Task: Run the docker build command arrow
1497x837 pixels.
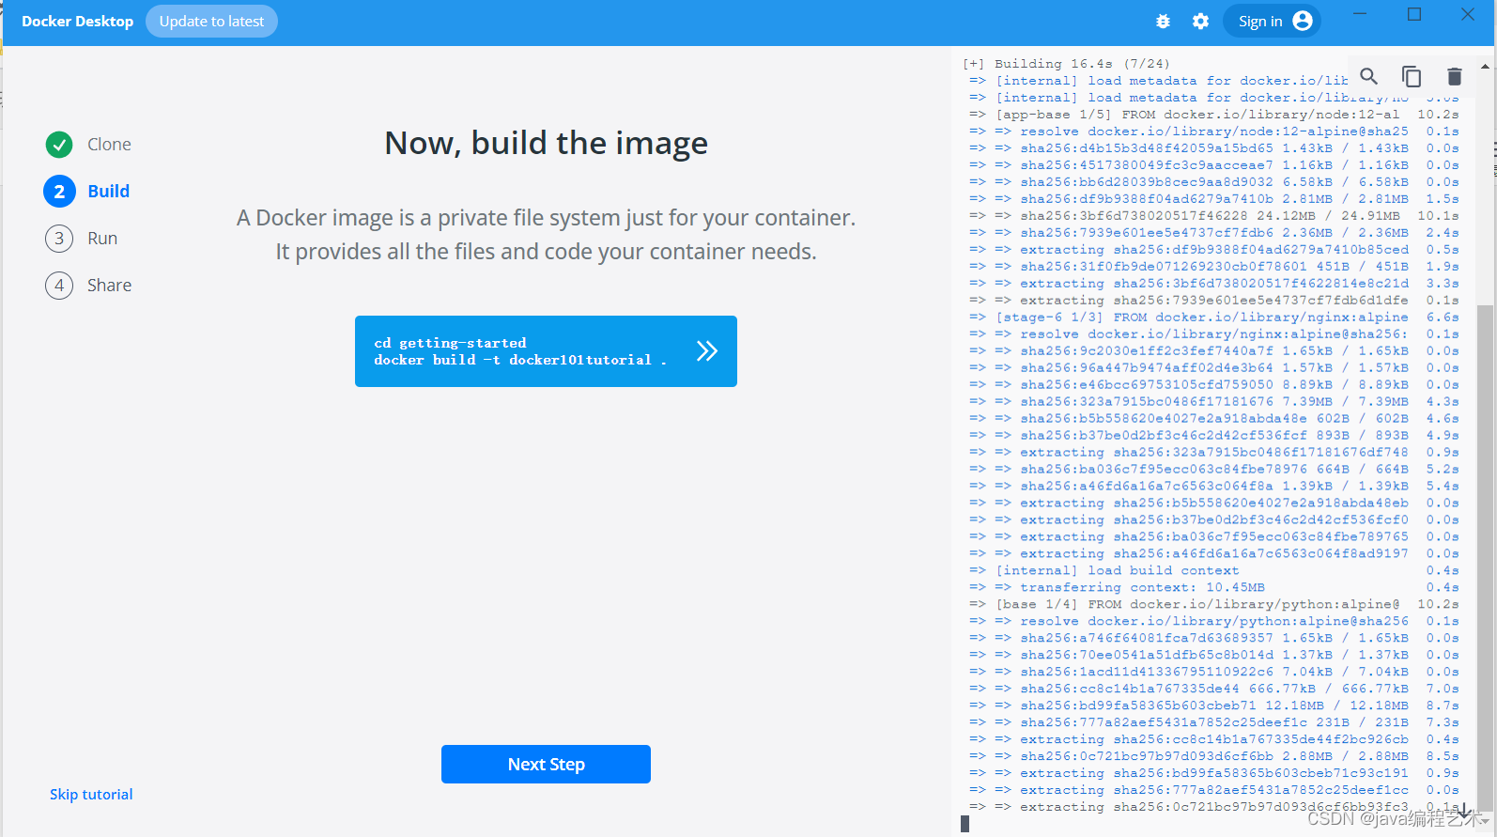Action: pos(707,351)
